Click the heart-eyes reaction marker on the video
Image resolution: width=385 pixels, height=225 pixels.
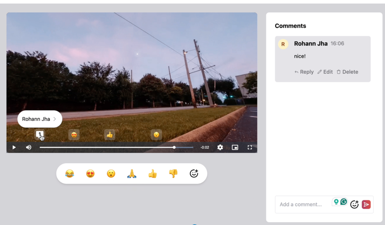point(74,135)
